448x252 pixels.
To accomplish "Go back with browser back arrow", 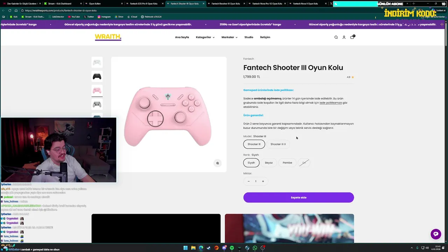I will coord(3,10).
